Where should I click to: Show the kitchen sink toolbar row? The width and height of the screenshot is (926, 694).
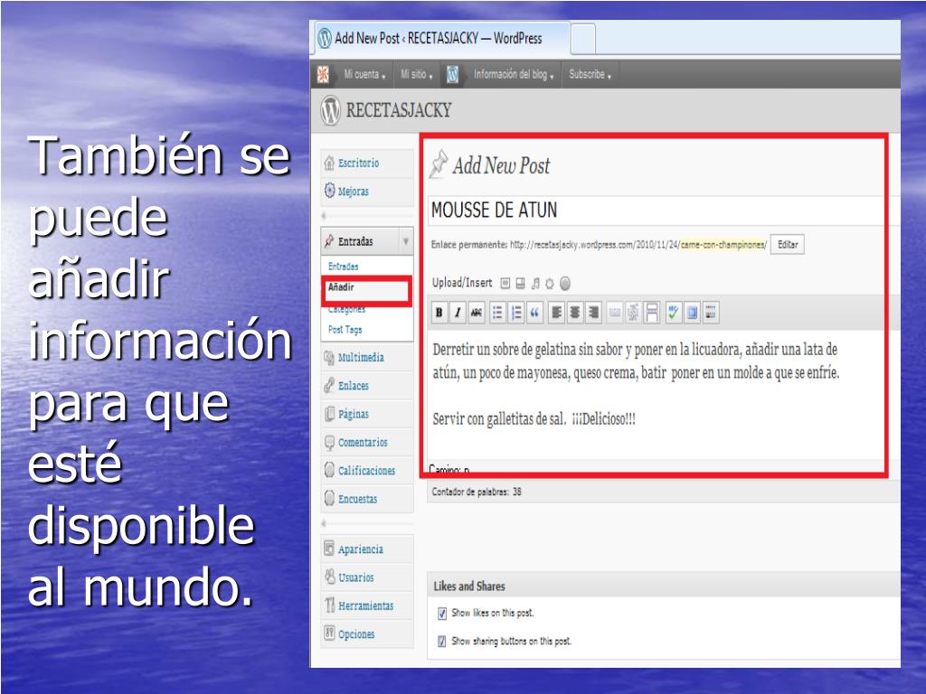(711, 313)
